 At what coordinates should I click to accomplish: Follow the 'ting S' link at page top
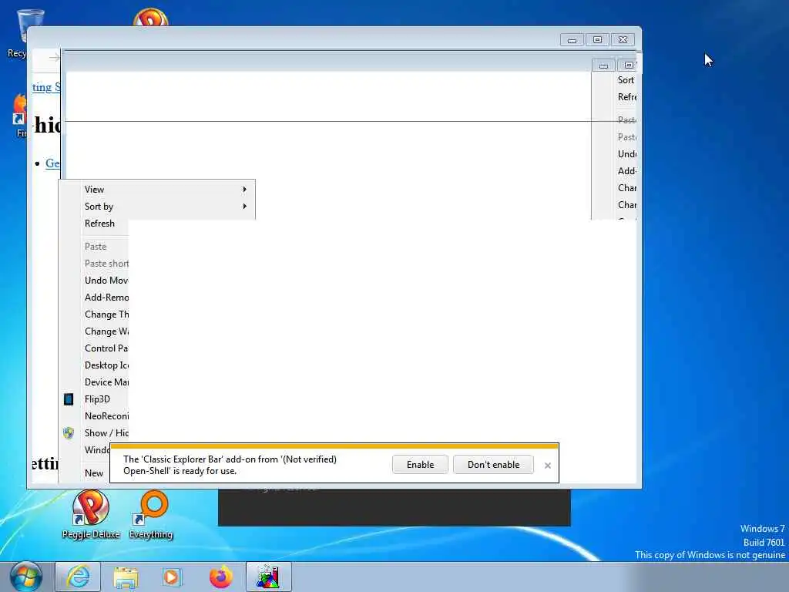point(45,87)
